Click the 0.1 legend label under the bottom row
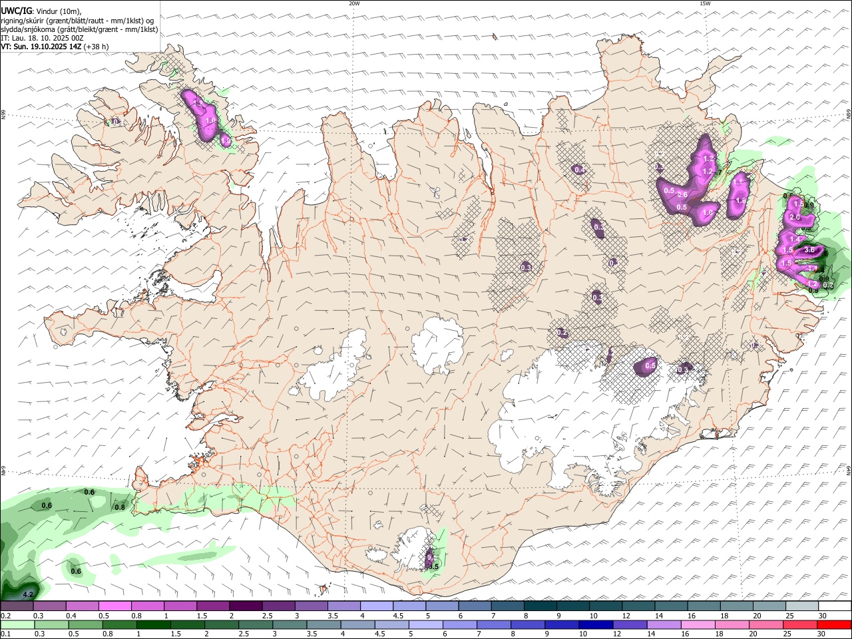Viewport: 852px width, 639px height. tap(5, 634)
